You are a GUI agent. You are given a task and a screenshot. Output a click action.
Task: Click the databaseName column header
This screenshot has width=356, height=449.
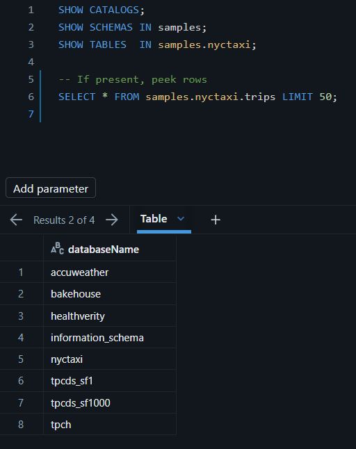click(110, 249)
